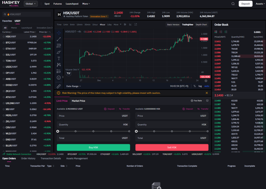Expand the More navigation menu

[86, 4]
